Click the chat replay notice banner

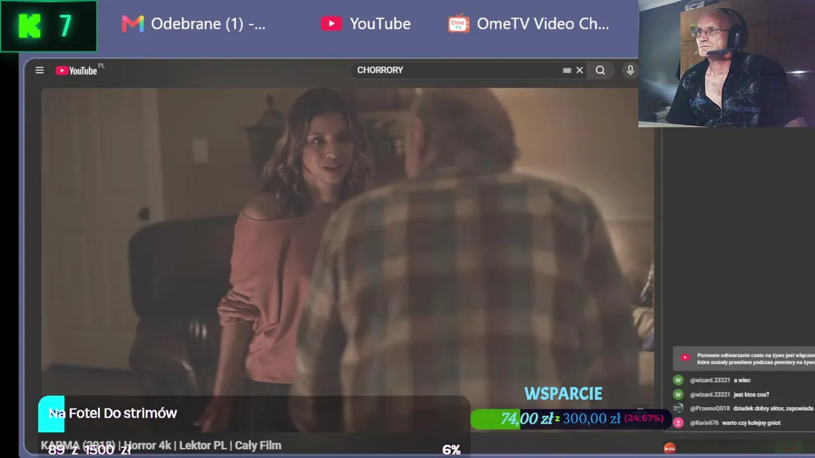tap(744, 359)
